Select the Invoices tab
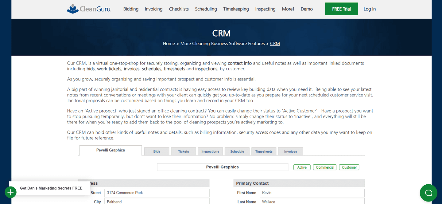The width and height of the screenshot is (442, 204). 290,151
